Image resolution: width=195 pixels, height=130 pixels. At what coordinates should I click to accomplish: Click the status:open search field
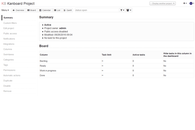click(x=97, y=10)
